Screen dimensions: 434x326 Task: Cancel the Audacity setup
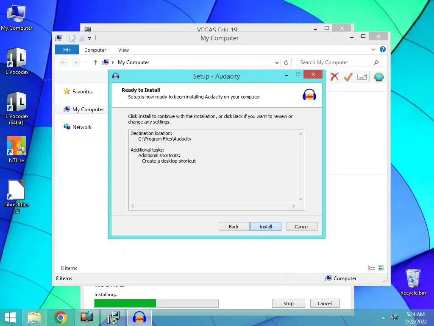pos(301,227)
